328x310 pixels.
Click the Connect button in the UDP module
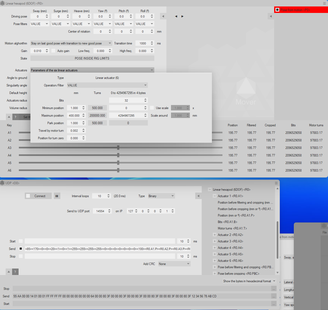coord(38,196)
